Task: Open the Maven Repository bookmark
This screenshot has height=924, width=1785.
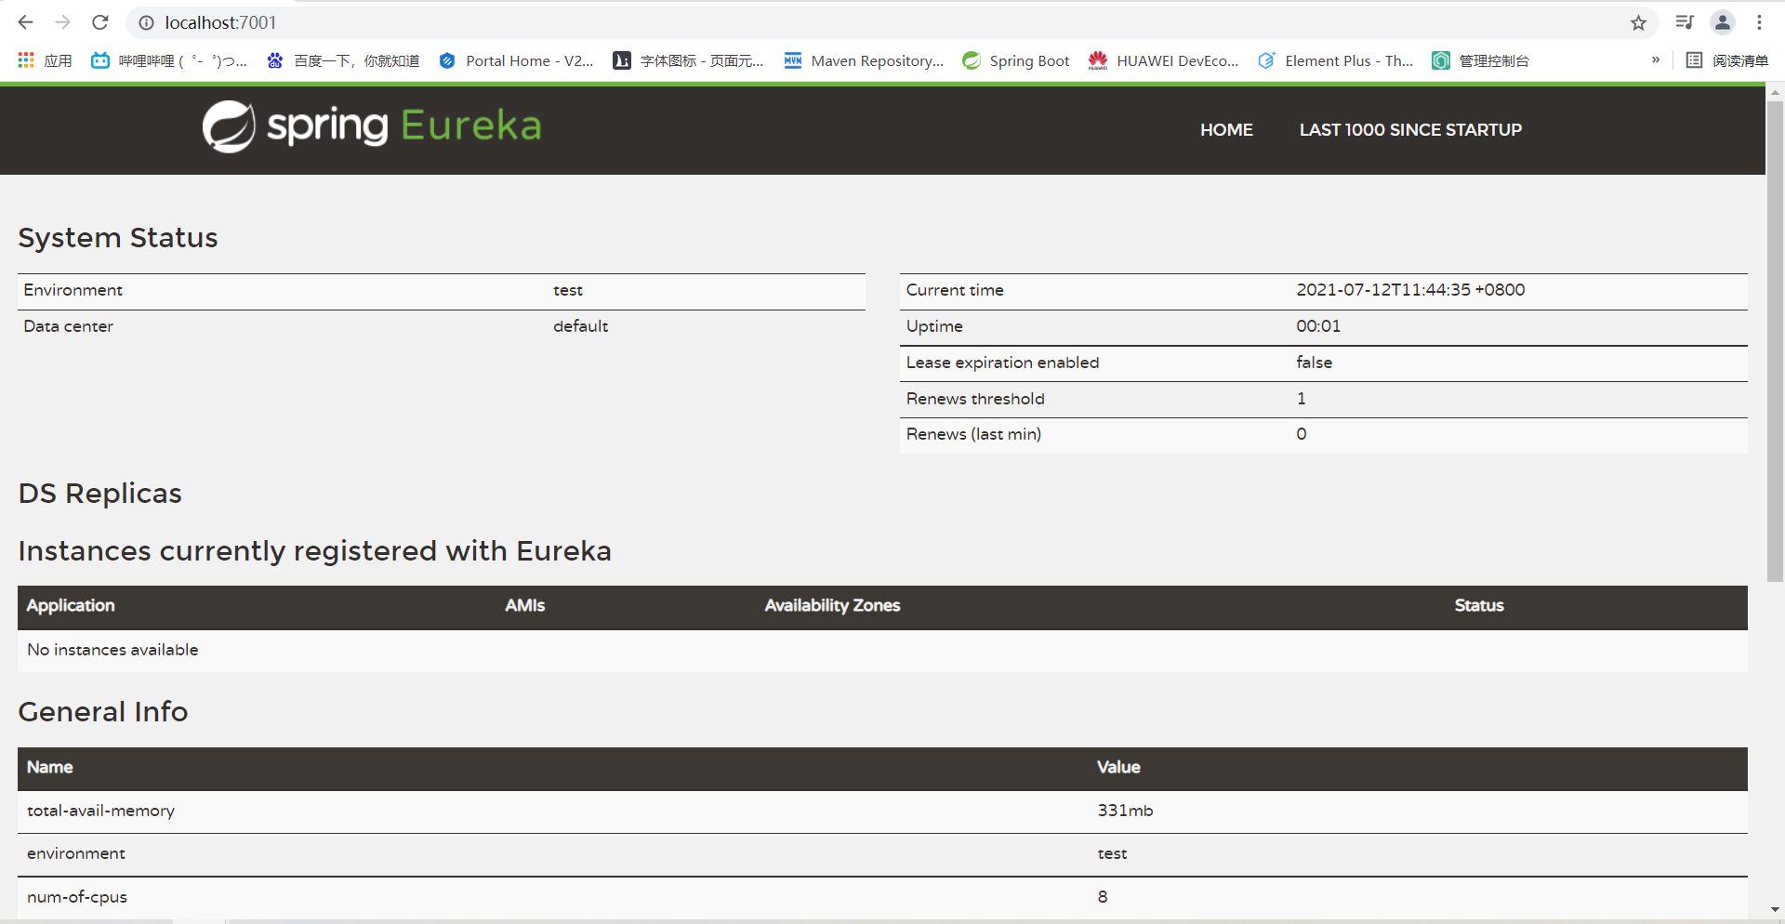Action: tap(864, 60)
